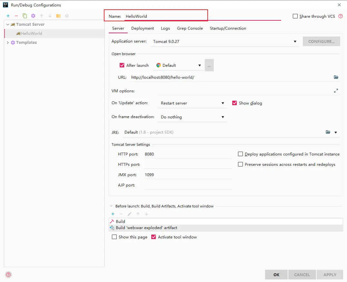Viewport: 347px width, 282px height.
Task: Remove configuration with minus icon
Action: pos(16,16)
